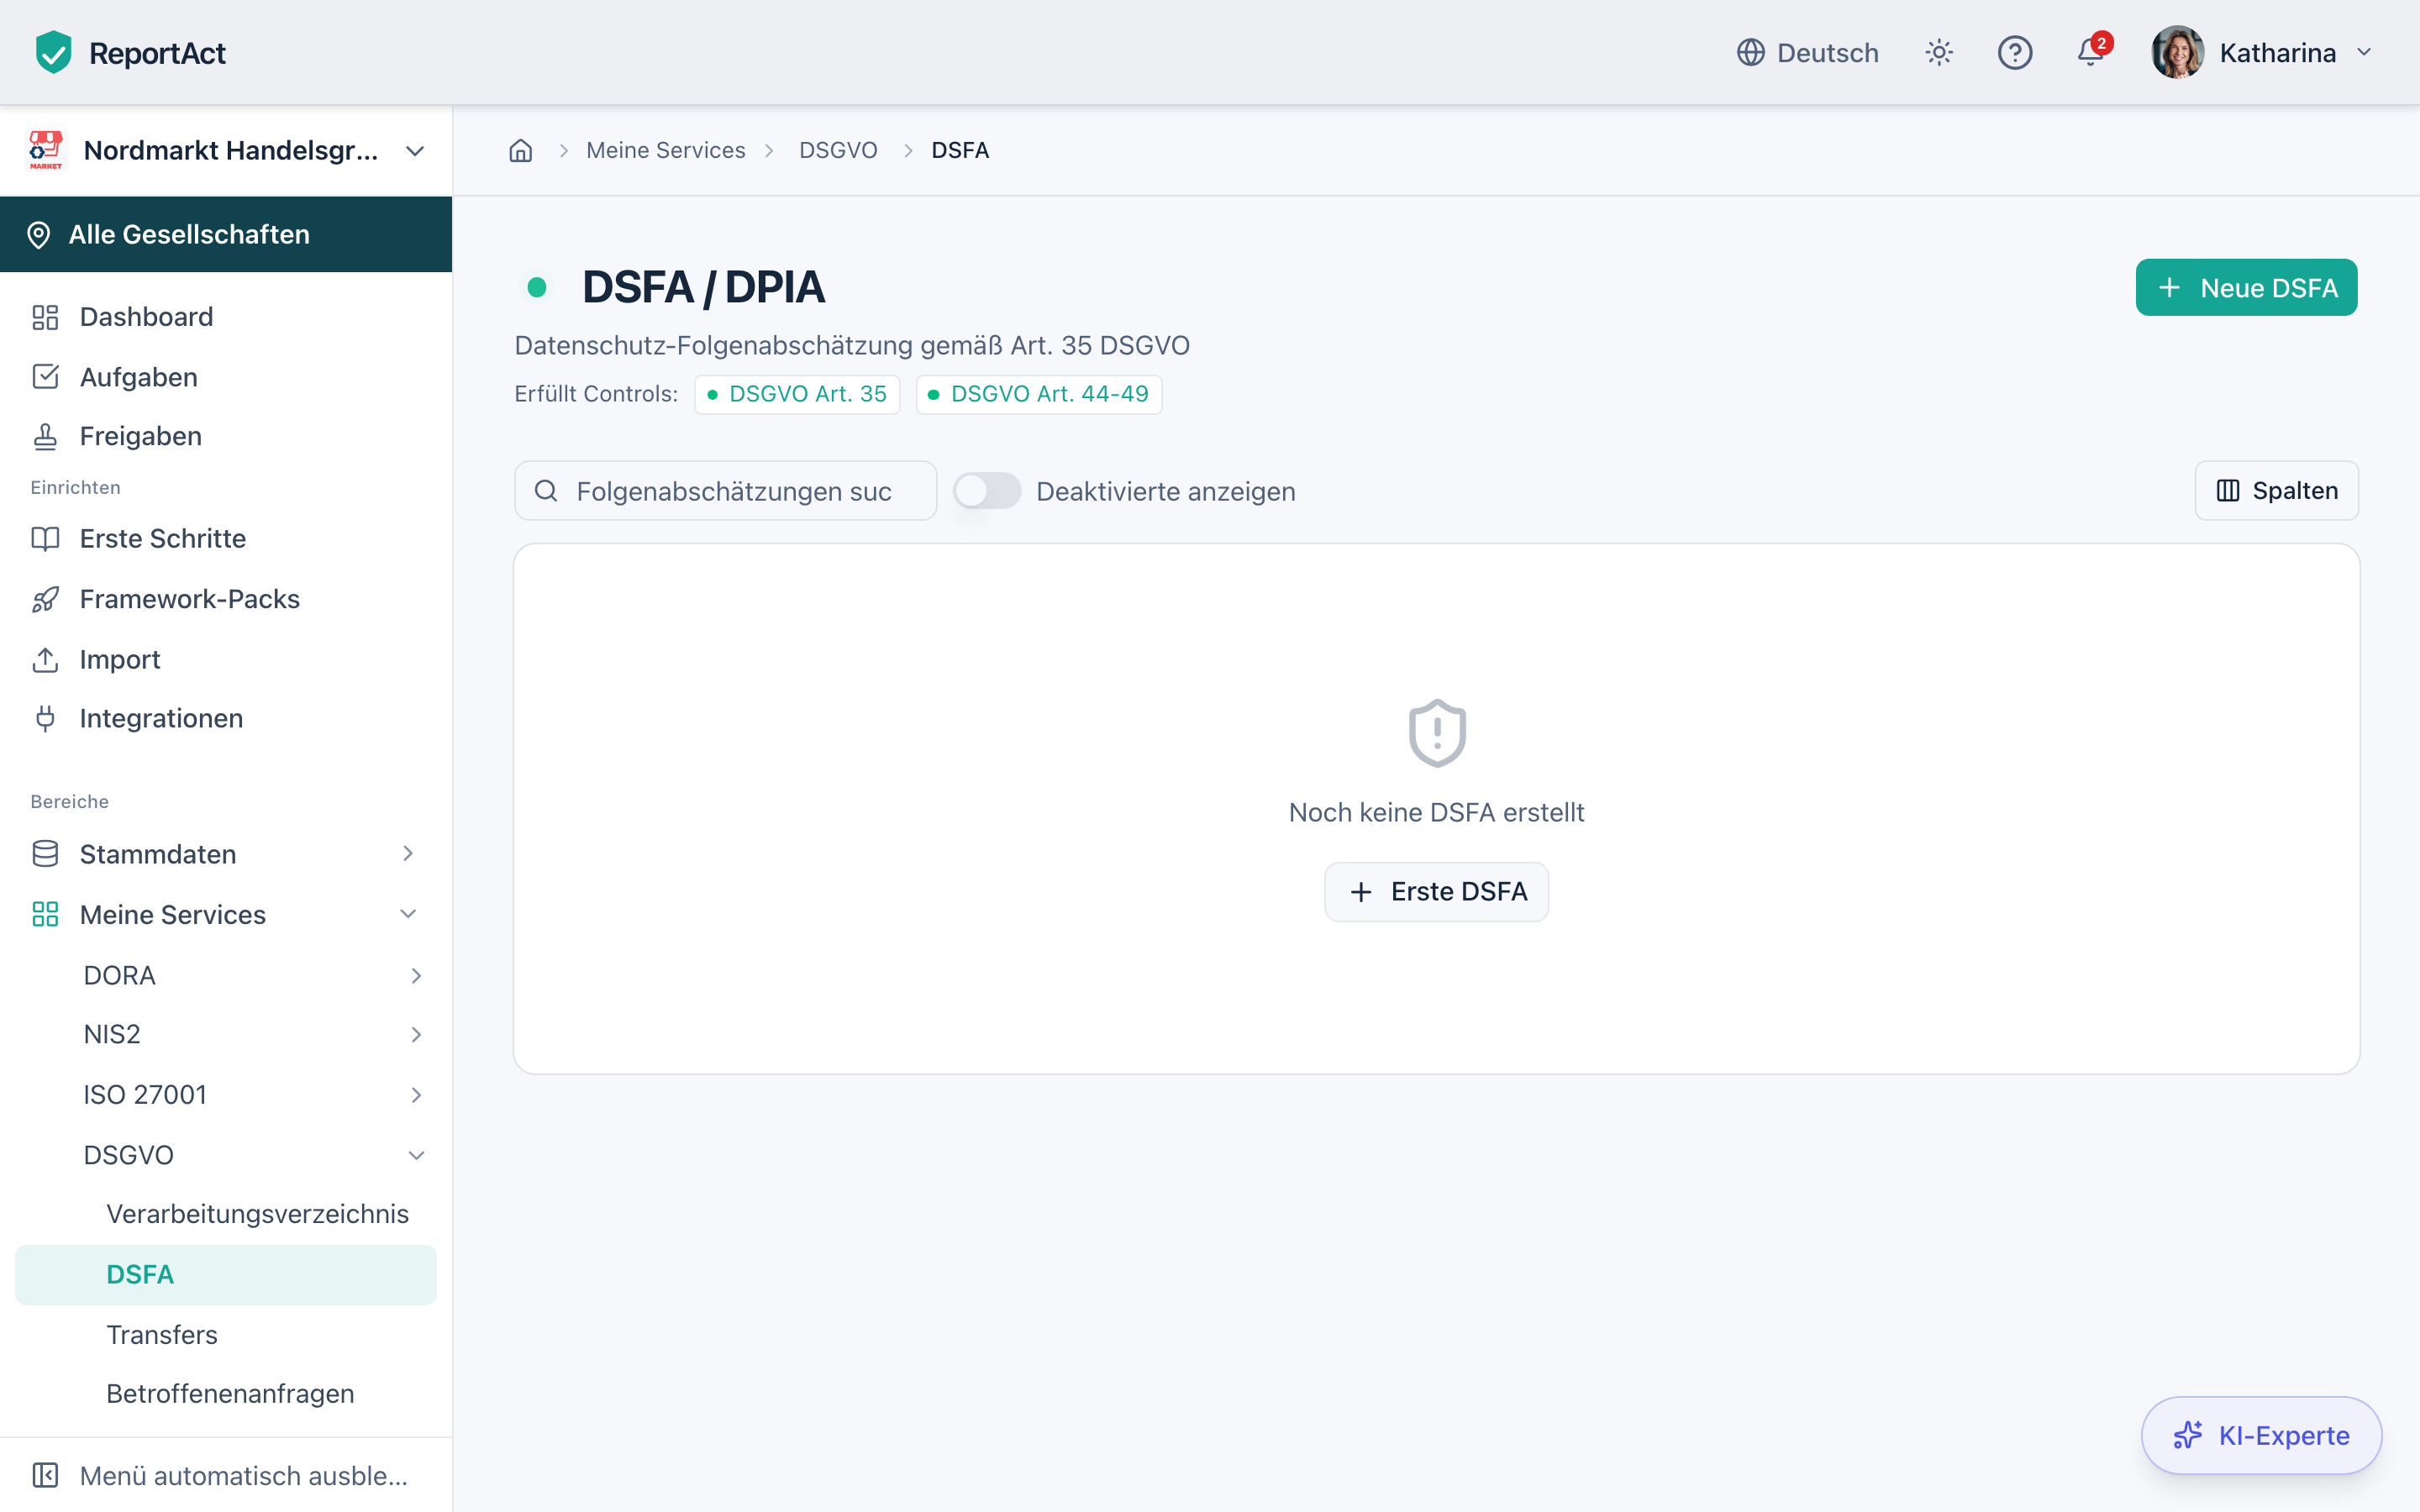Open notifications bell with 2 alerts

(2091, 52)
